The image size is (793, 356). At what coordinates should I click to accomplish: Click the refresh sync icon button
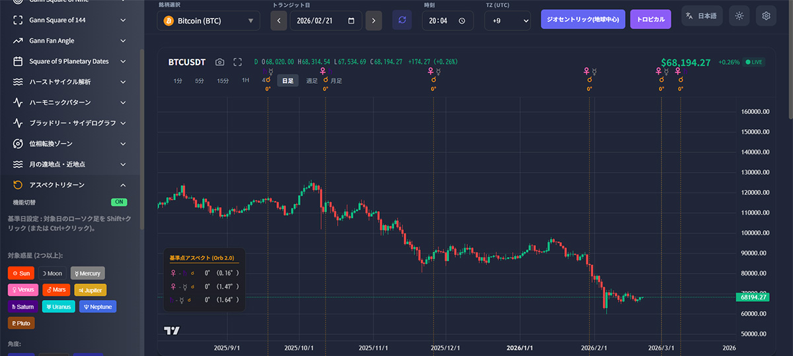[402, 20]
